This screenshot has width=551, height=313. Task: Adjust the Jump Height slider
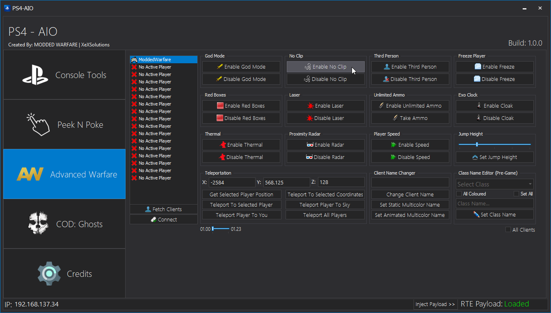tap(478, 145)
